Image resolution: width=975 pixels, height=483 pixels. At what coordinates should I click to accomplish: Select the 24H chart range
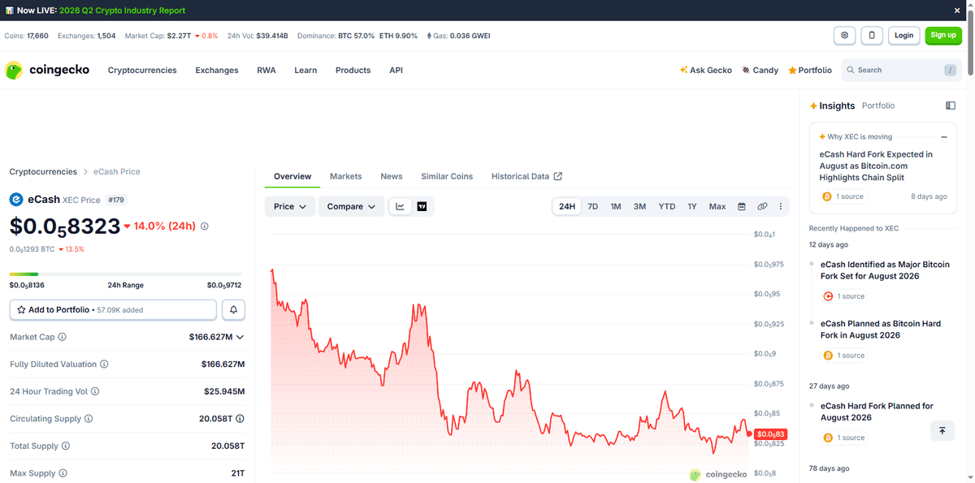click(x=567, y=206)
